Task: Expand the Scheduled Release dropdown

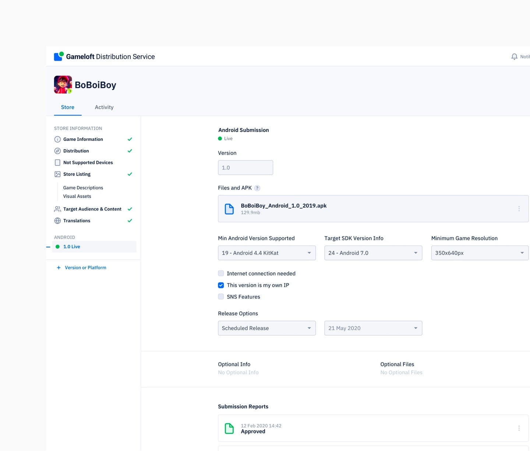Action: 267,328
